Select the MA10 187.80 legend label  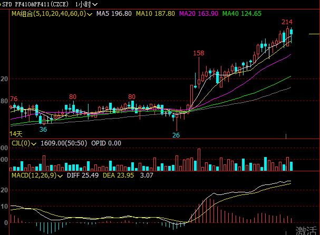tap(157, 13)
